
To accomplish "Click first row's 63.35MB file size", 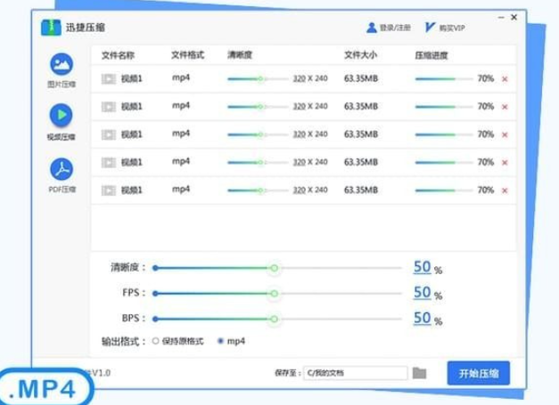I will tap(361, 78).
